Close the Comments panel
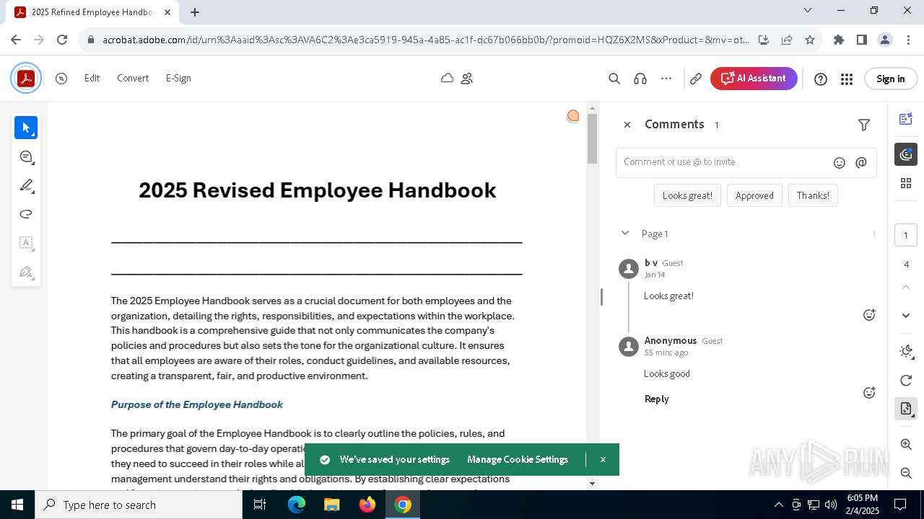Image resolution: width=924 pixels, height=519 pixels. [627, 125]
